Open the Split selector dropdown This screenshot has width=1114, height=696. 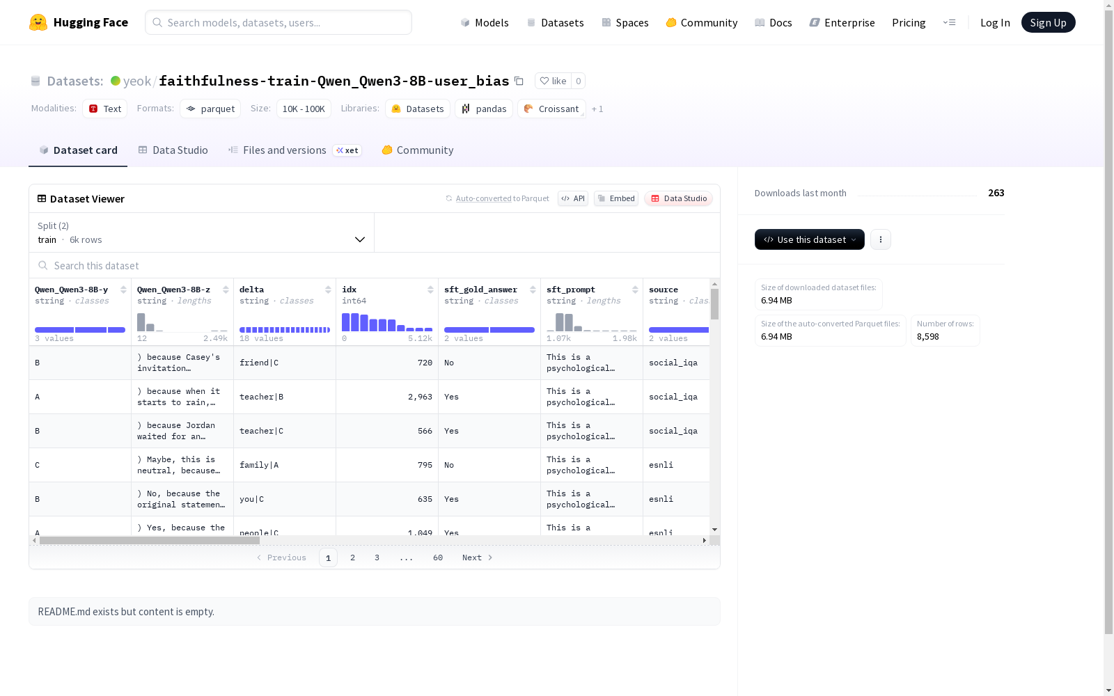pos(202,232)
